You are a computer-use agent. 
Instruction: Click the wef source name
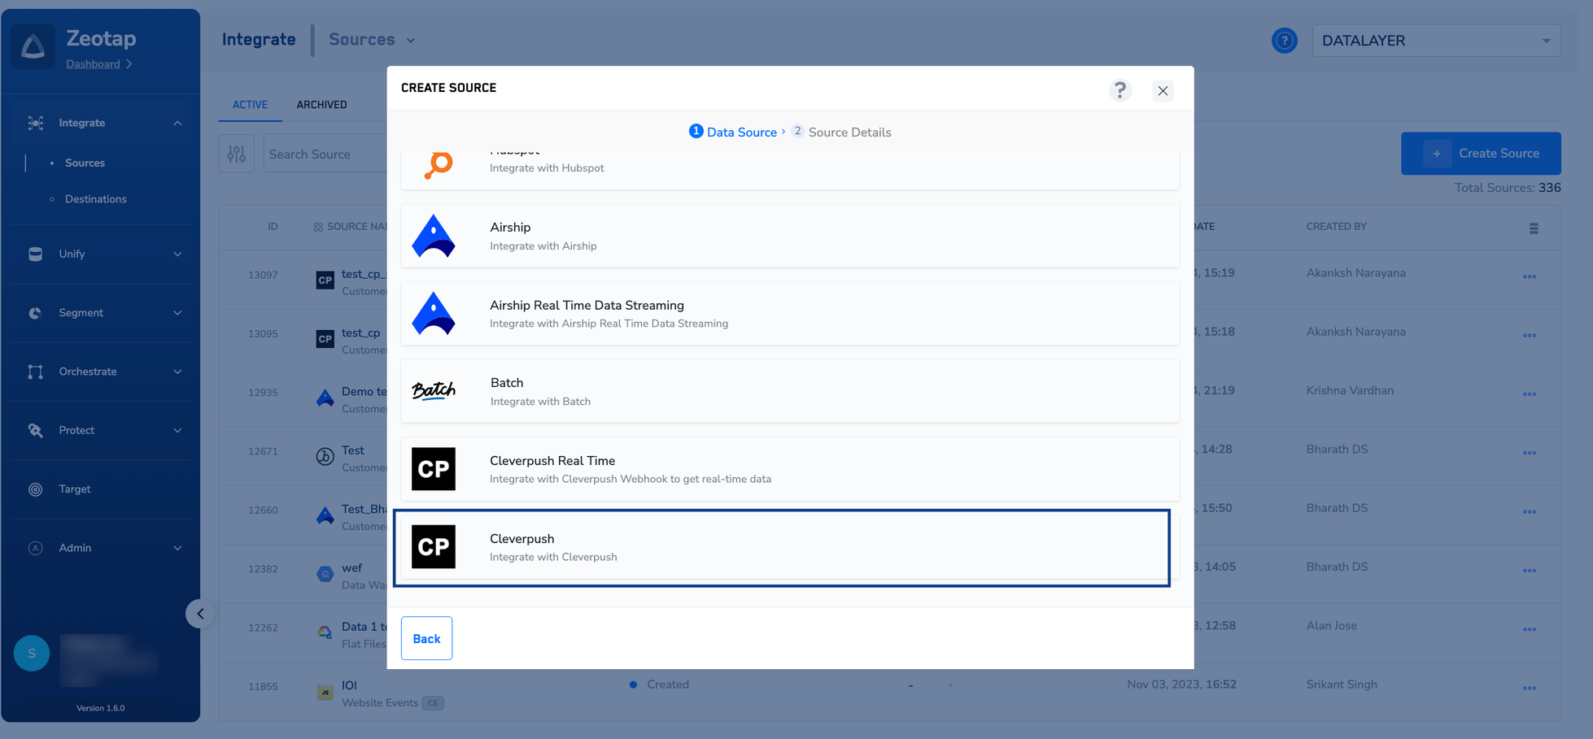coord(351,567)
